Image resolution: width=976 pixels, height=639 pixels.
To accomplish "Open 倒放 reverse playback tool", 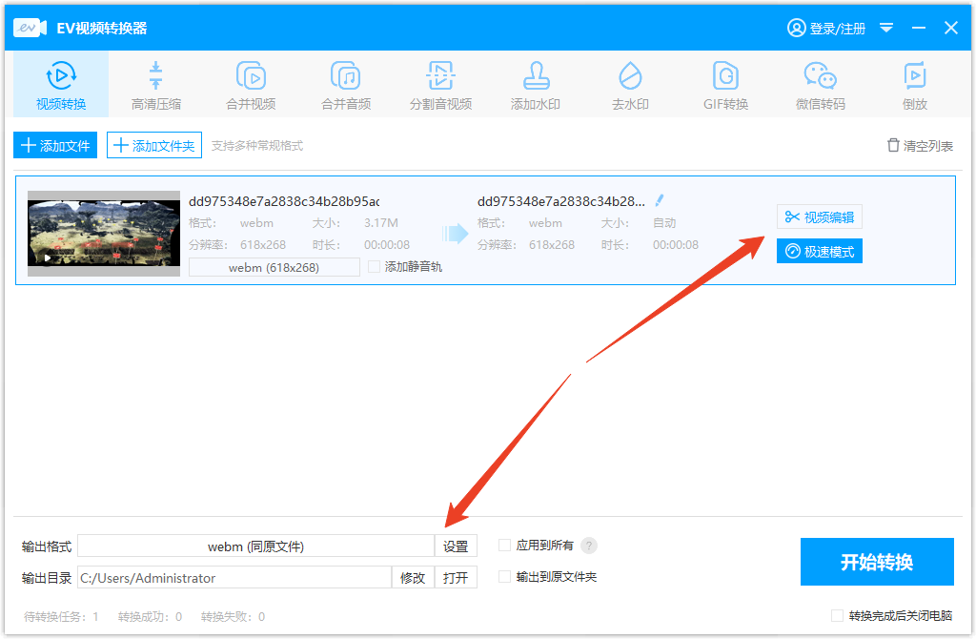I will (x=915, y=85).
